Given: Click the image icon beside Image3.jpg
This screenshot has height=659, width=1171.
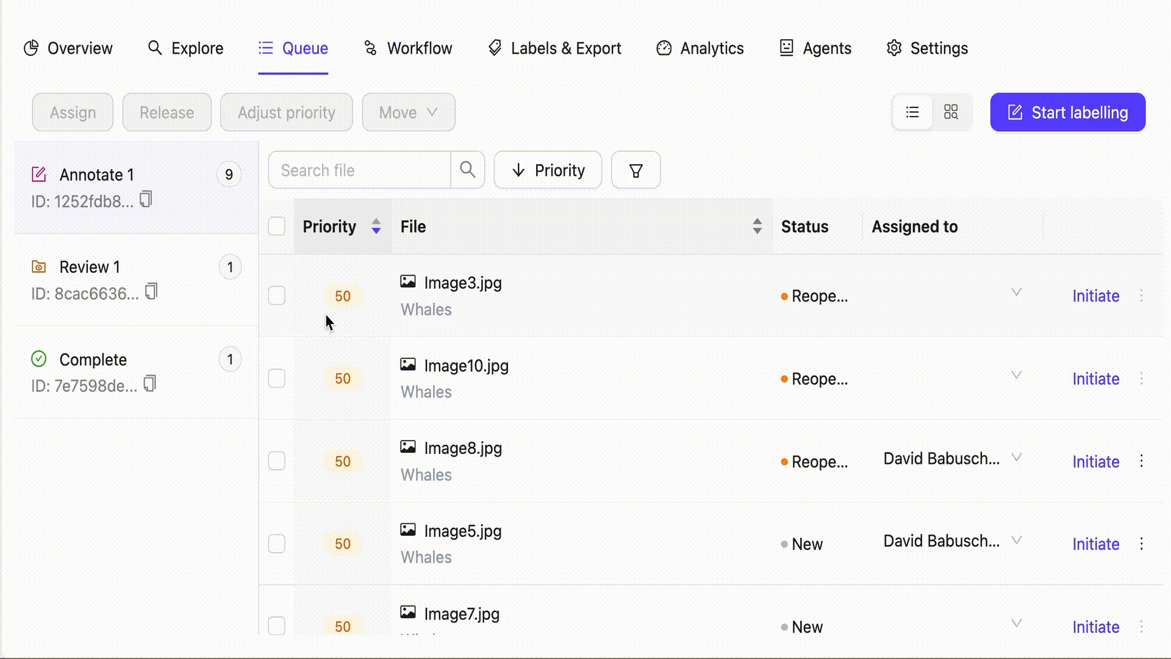Looking at the screenshot, I should click(x=408, y=282).
